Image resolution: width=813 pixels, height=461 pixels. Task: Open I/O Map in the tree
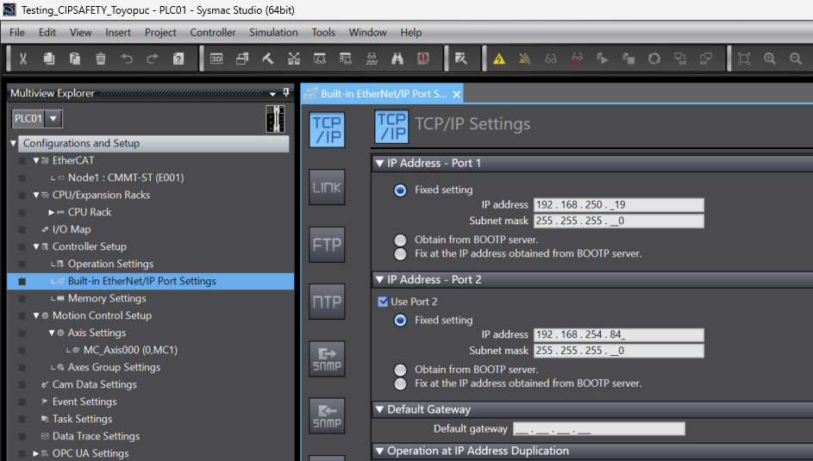pyautogui.click(x=72, y=229)
